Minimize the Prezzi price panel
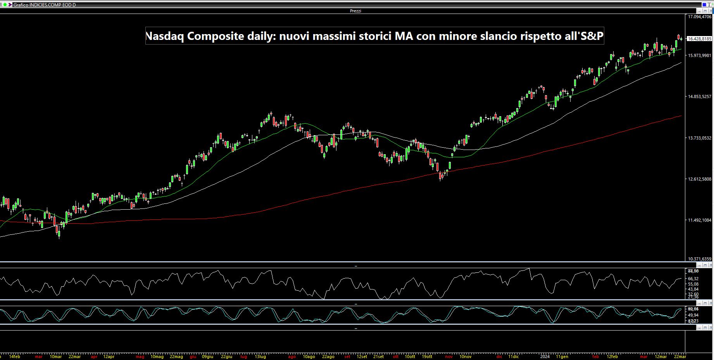Image resolution: width=714 pixels, height=360 pixels. coord(699,11)
